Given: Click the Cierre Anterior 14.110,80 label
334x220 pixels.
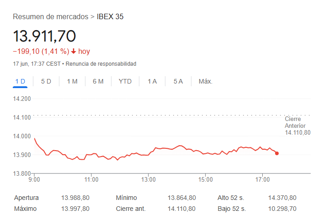Looking at the screenshot, I should [297, 126].
